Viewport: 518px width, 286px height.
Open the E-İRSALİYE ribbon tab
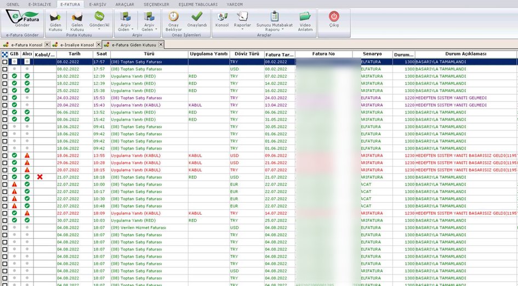pyautogui.click(x=39, y=4)
